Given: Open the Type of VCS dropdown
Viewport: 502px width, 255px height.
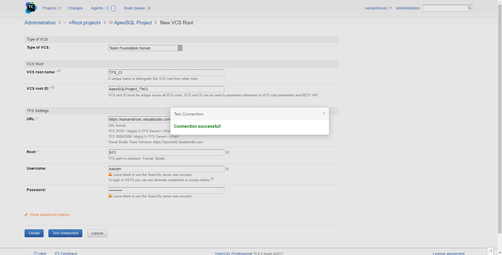Looking at the screenshot, I should (x=180, y=48).
